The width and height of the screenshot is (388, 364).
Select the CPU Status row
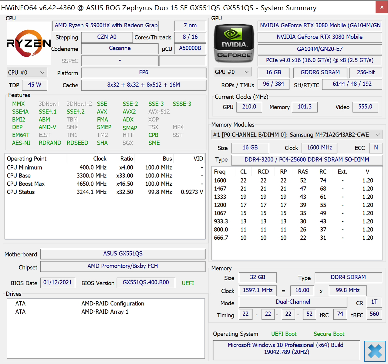[x=105, y=192]
